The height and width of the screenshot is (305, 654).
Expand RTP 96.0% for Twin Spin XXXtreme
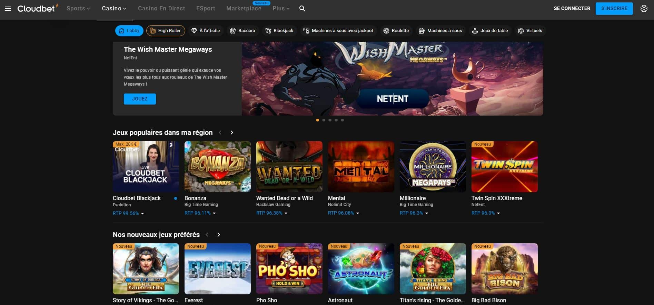click(486, 213)
